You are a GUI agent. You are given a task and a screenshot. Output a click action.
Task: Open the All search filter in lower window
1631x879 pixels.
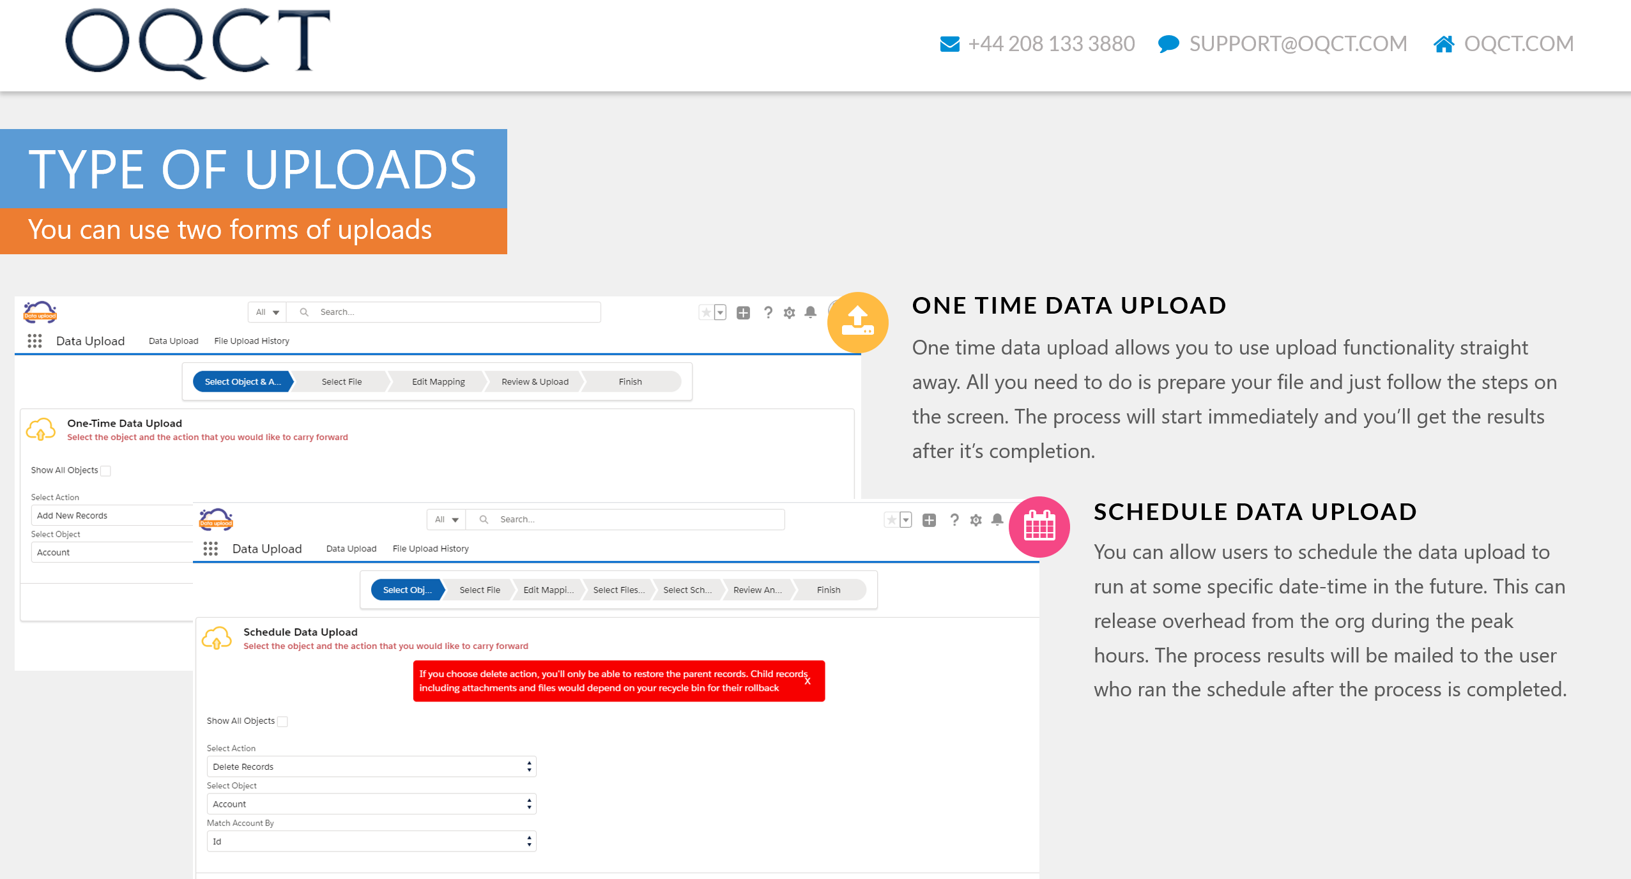(446, 519)
